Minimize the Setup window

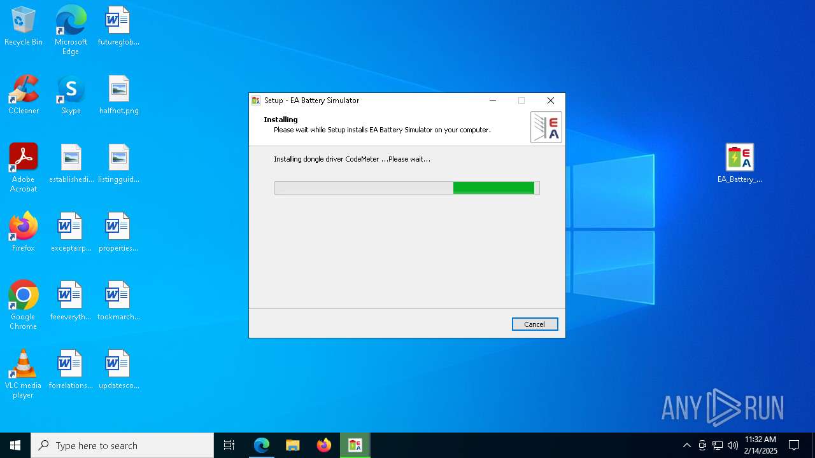(493, 101)
